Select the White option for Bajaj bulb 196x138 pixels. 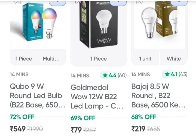[x=174, y=59]
